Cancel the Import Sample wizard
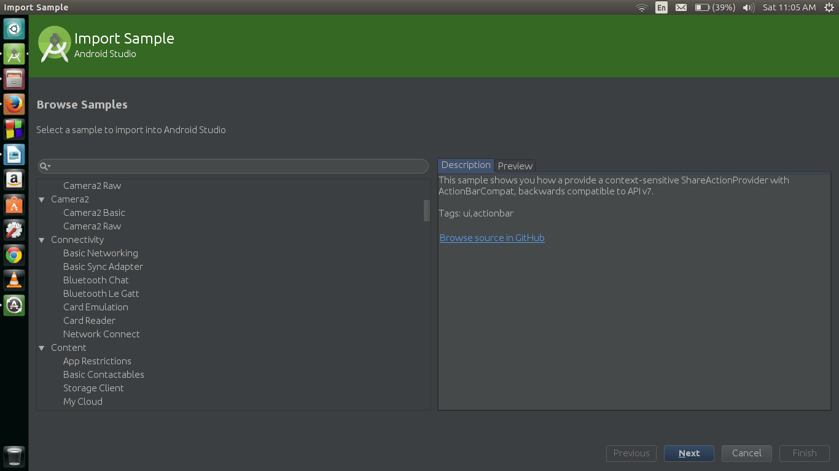839x471 pixels. click(x=747, y=453)
